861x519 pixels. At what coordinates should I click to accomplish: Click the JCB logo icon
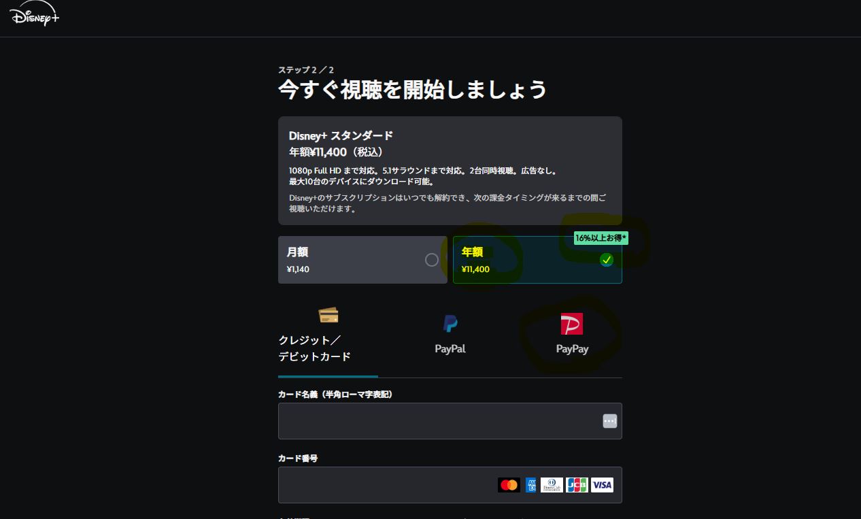pos(577,485)
